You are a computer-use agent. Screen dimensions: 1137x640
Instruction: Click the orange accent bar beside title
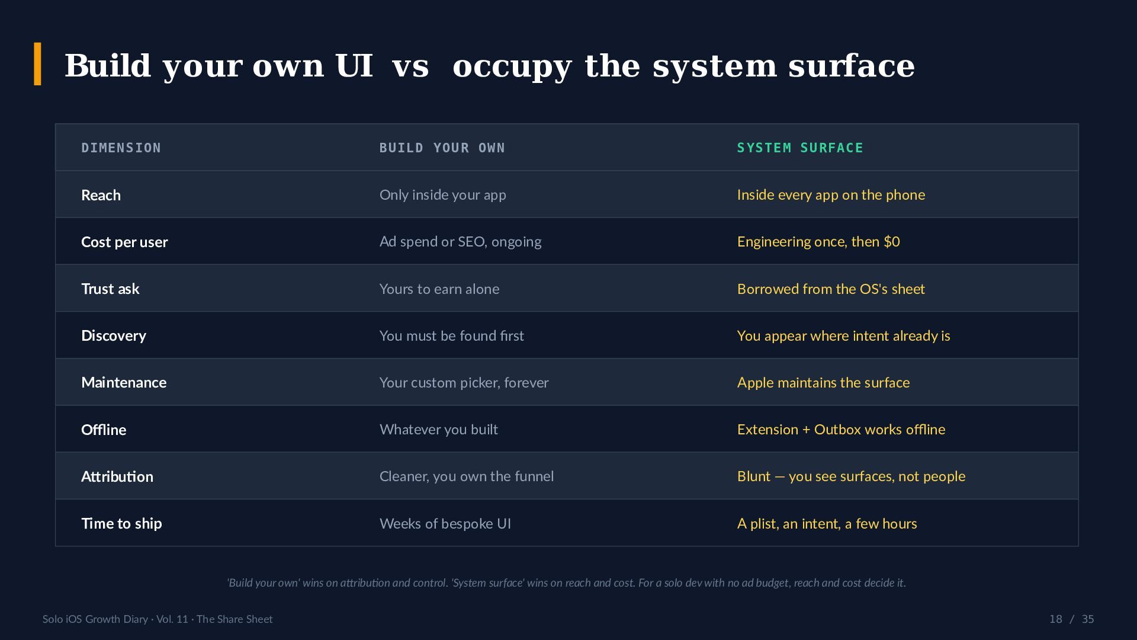point(38,64)
